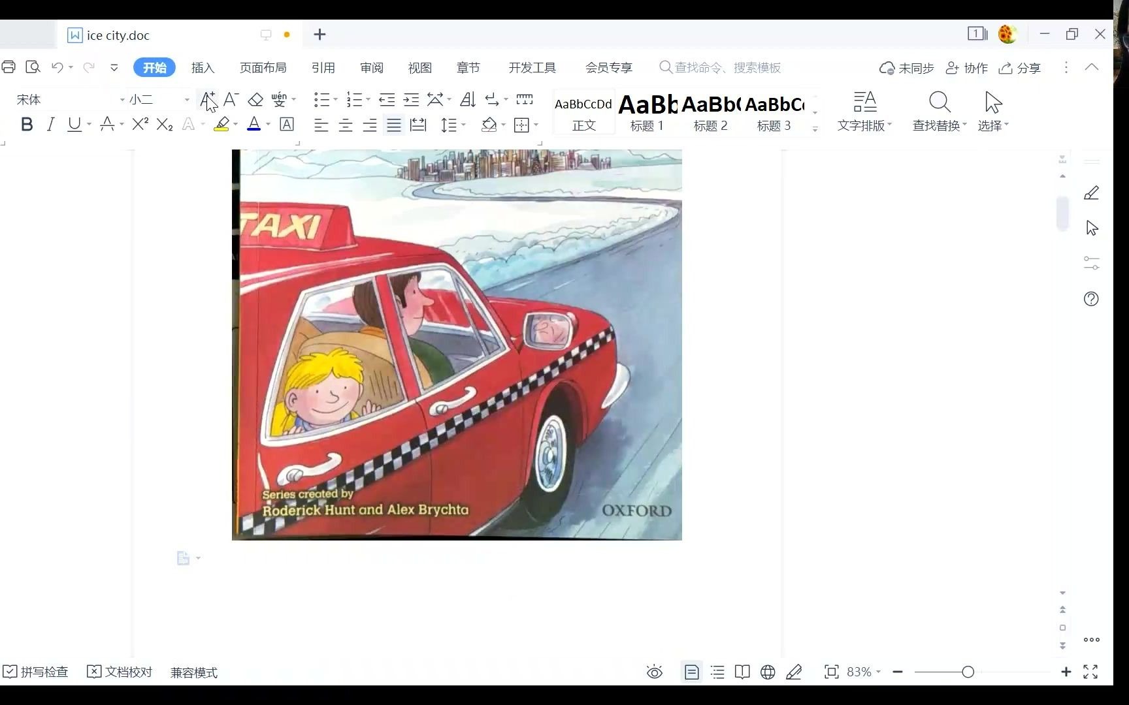
Task: Open the 视图 tab
Action: point(419,67)
